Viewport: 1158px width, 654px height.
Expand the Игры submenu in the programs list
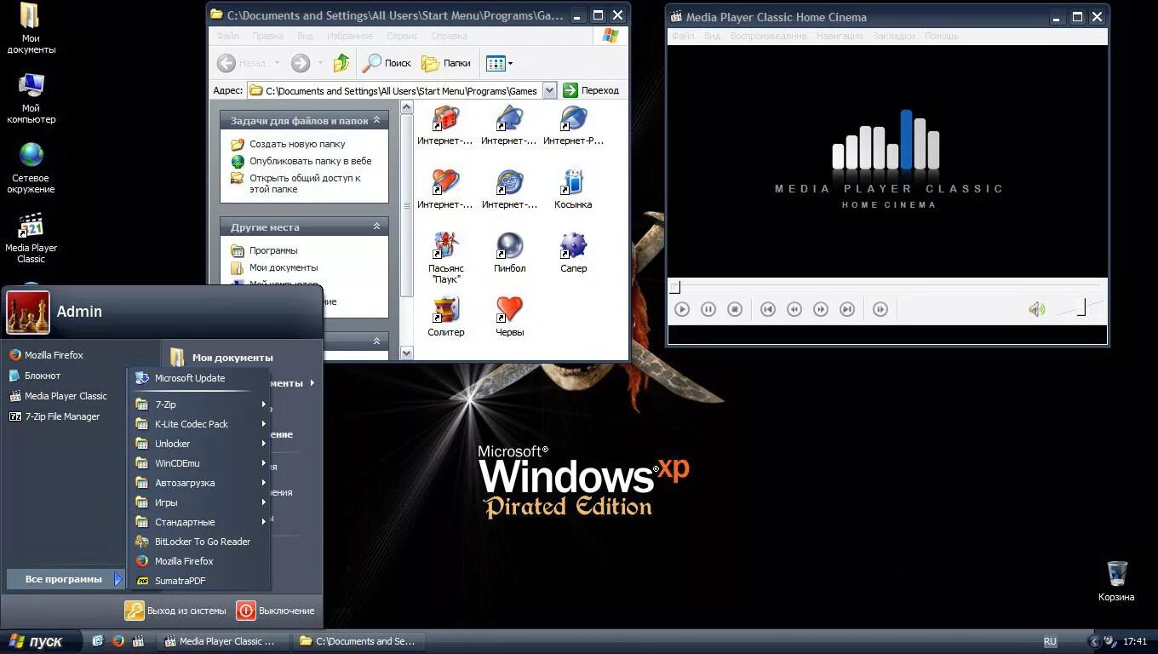200,502
